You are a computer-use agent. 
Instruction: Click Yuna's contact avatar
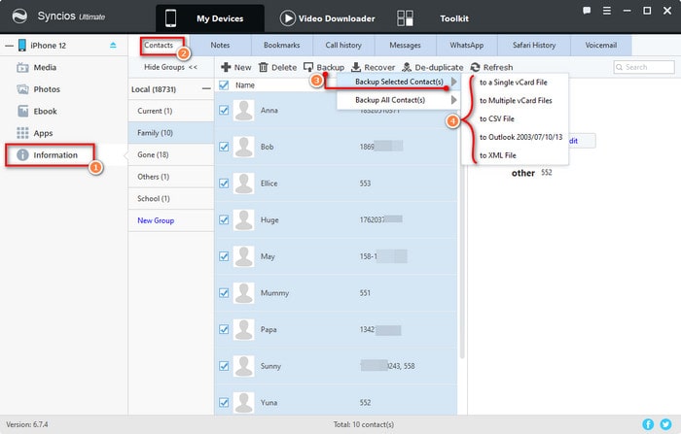243,403
